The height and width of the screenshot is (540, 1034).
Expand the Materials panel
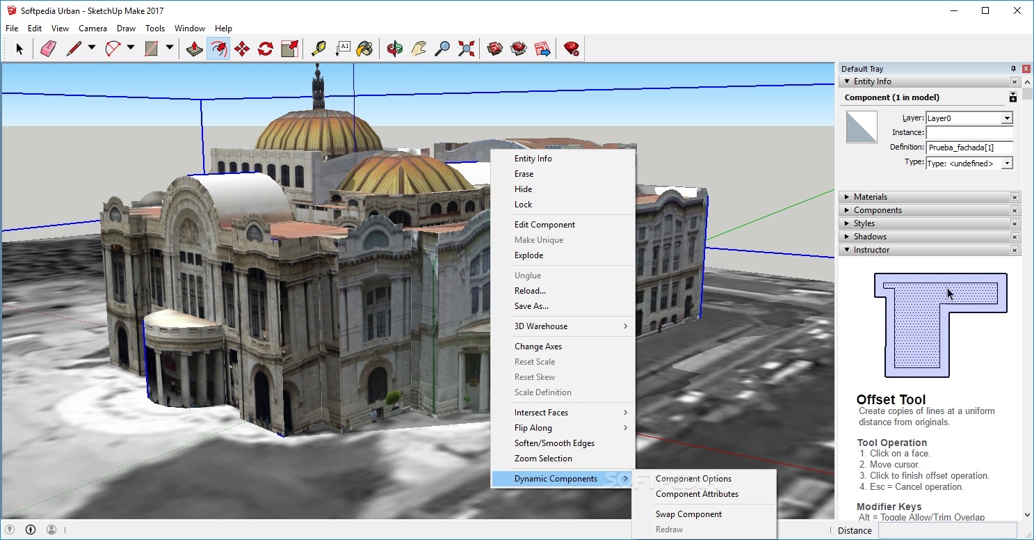(847, 197)
